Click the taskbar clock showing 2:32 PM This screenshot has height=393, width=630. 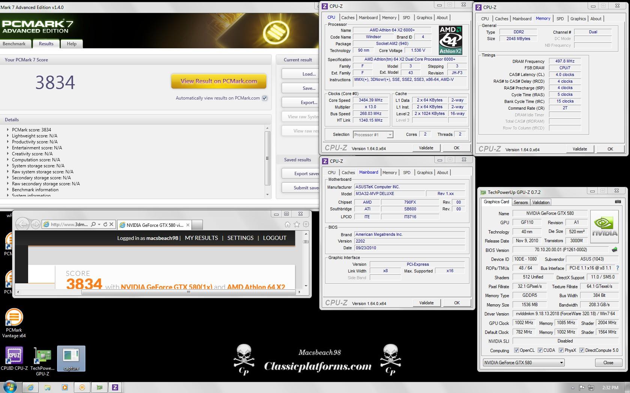coord(610,388)
